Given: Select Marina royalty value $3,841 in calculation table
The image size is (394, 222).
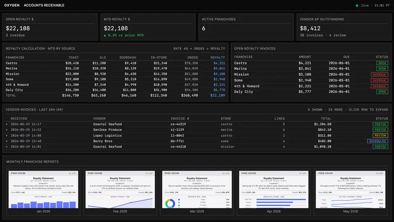Looking at the screenshot, I should (219, 69).
